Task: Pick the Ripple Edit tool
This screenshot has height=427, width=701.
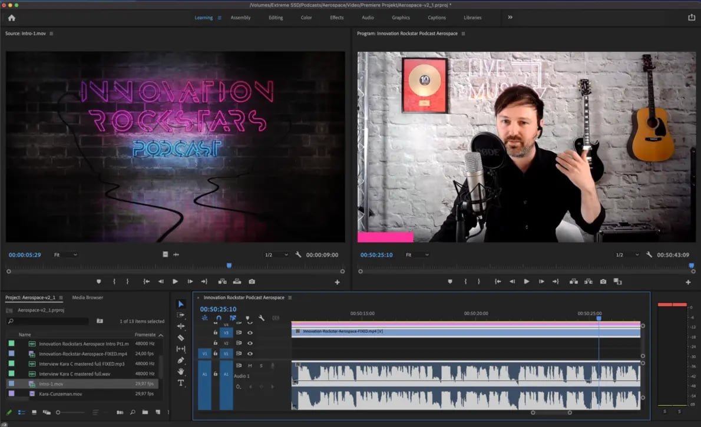Action: (181, 326)
